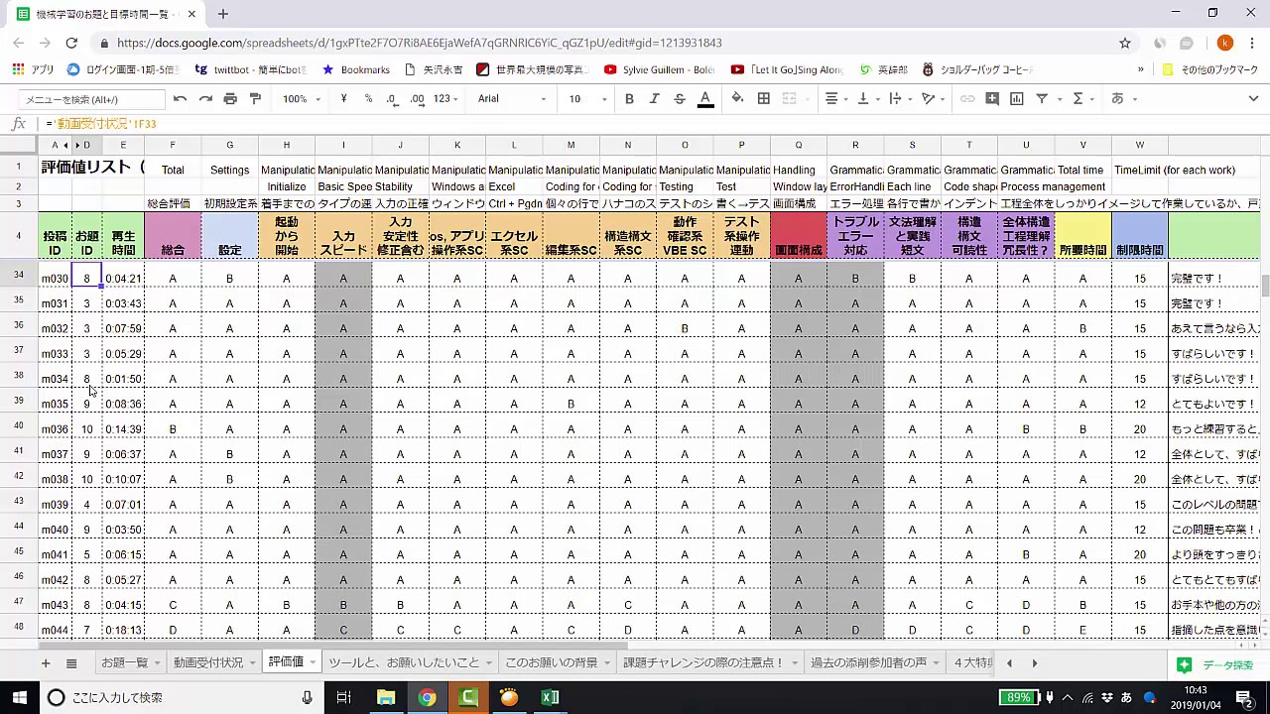Expand the Arial font dropdown
1270x714 pixels.
coord(511,99)
